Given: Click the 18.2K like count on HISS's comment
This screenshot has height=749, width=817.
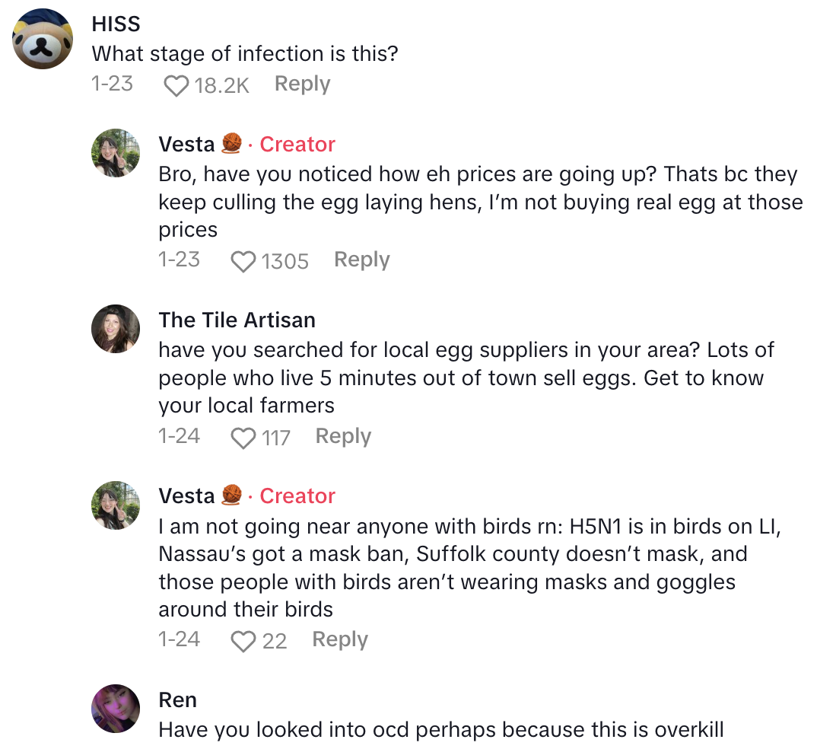Looking at the screenshot, I should [221, 85].
